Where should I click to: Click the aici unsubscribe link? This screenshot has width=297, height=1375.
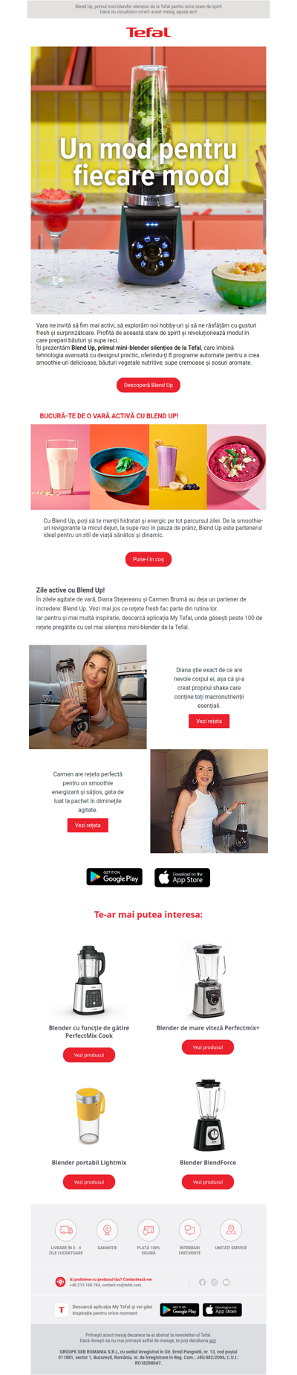(212, 1341)
